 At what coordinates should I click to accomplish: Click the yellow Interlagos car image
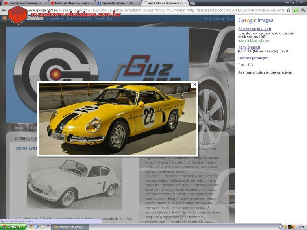tap(117, 119)
